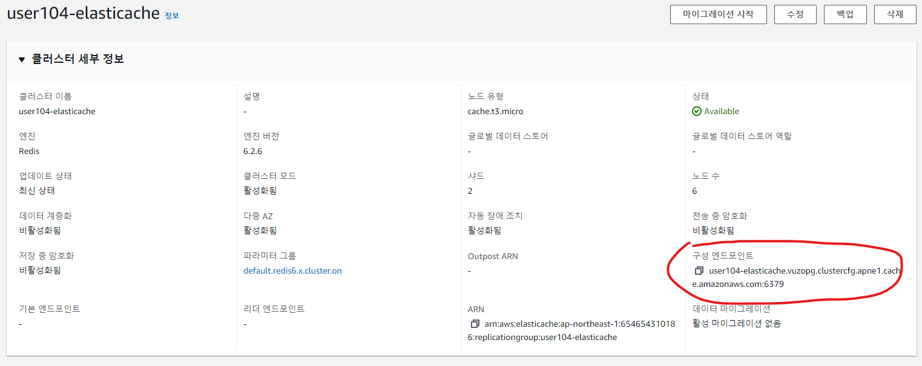Click the engine version value 6.2.6
Screen dimensions: 922x366
(x=252, y=151)
